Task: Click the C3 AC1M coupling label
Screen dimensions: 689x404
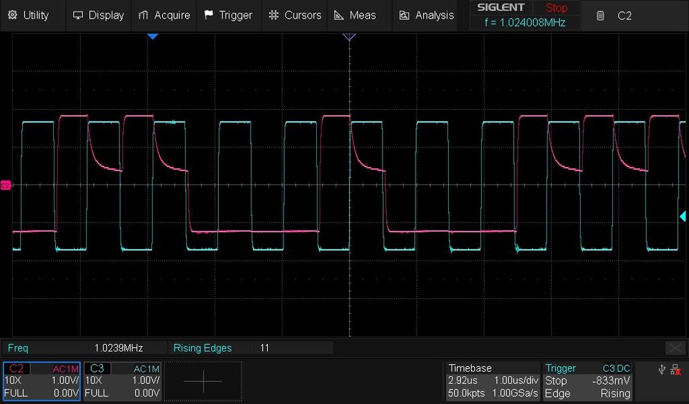Action: [146, 369]
